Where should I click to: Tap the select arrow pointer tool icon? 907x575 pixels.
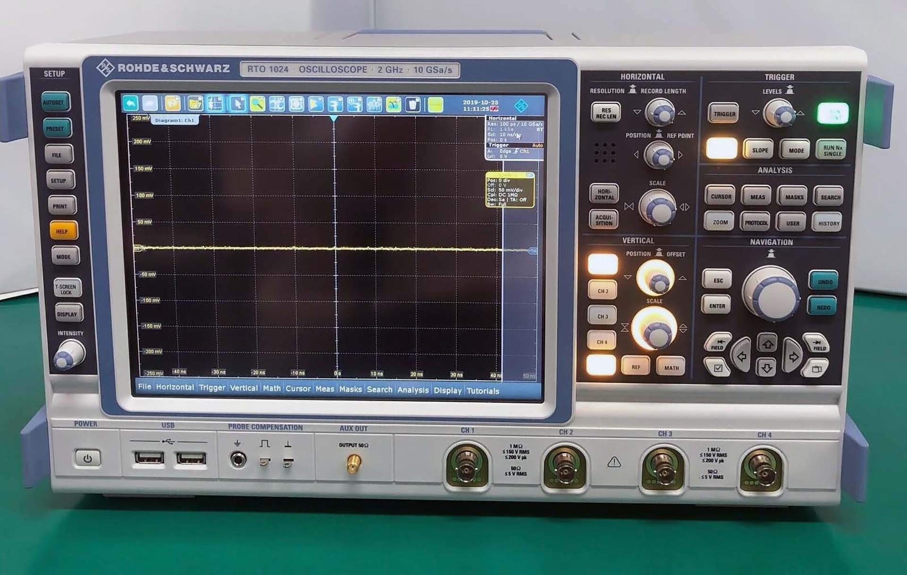tap(238, 103)
